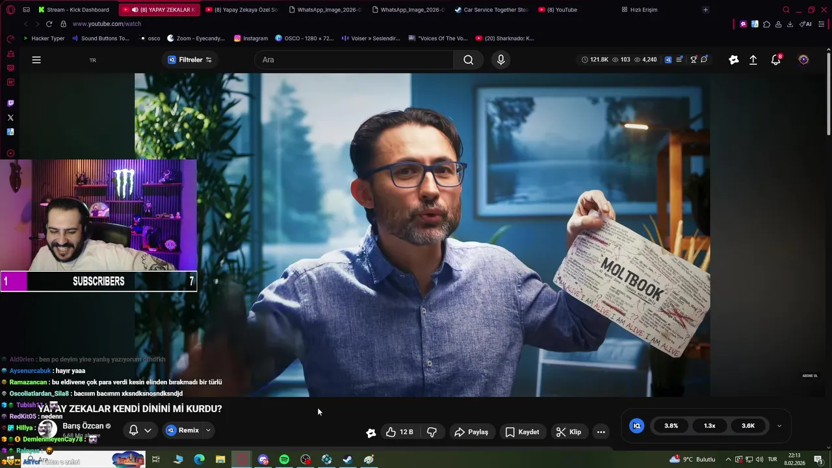This screenshot has width=832, height=468.
Task: Open Instagram bookmark
Action: [251, 38]
